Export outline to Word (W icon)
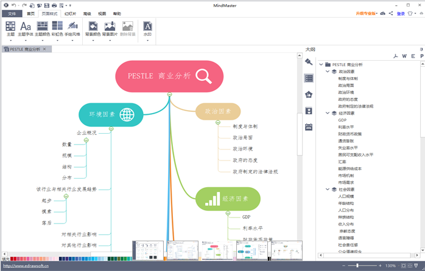Image resolution: width=425 pixels, height=271 pixels. (x=404, y=56)
